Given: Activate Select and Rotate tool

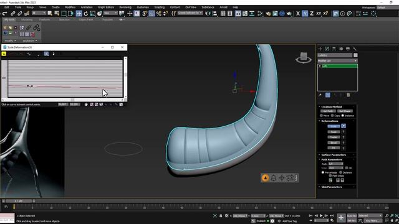Looking at the screenshot, I should [86, 14].
